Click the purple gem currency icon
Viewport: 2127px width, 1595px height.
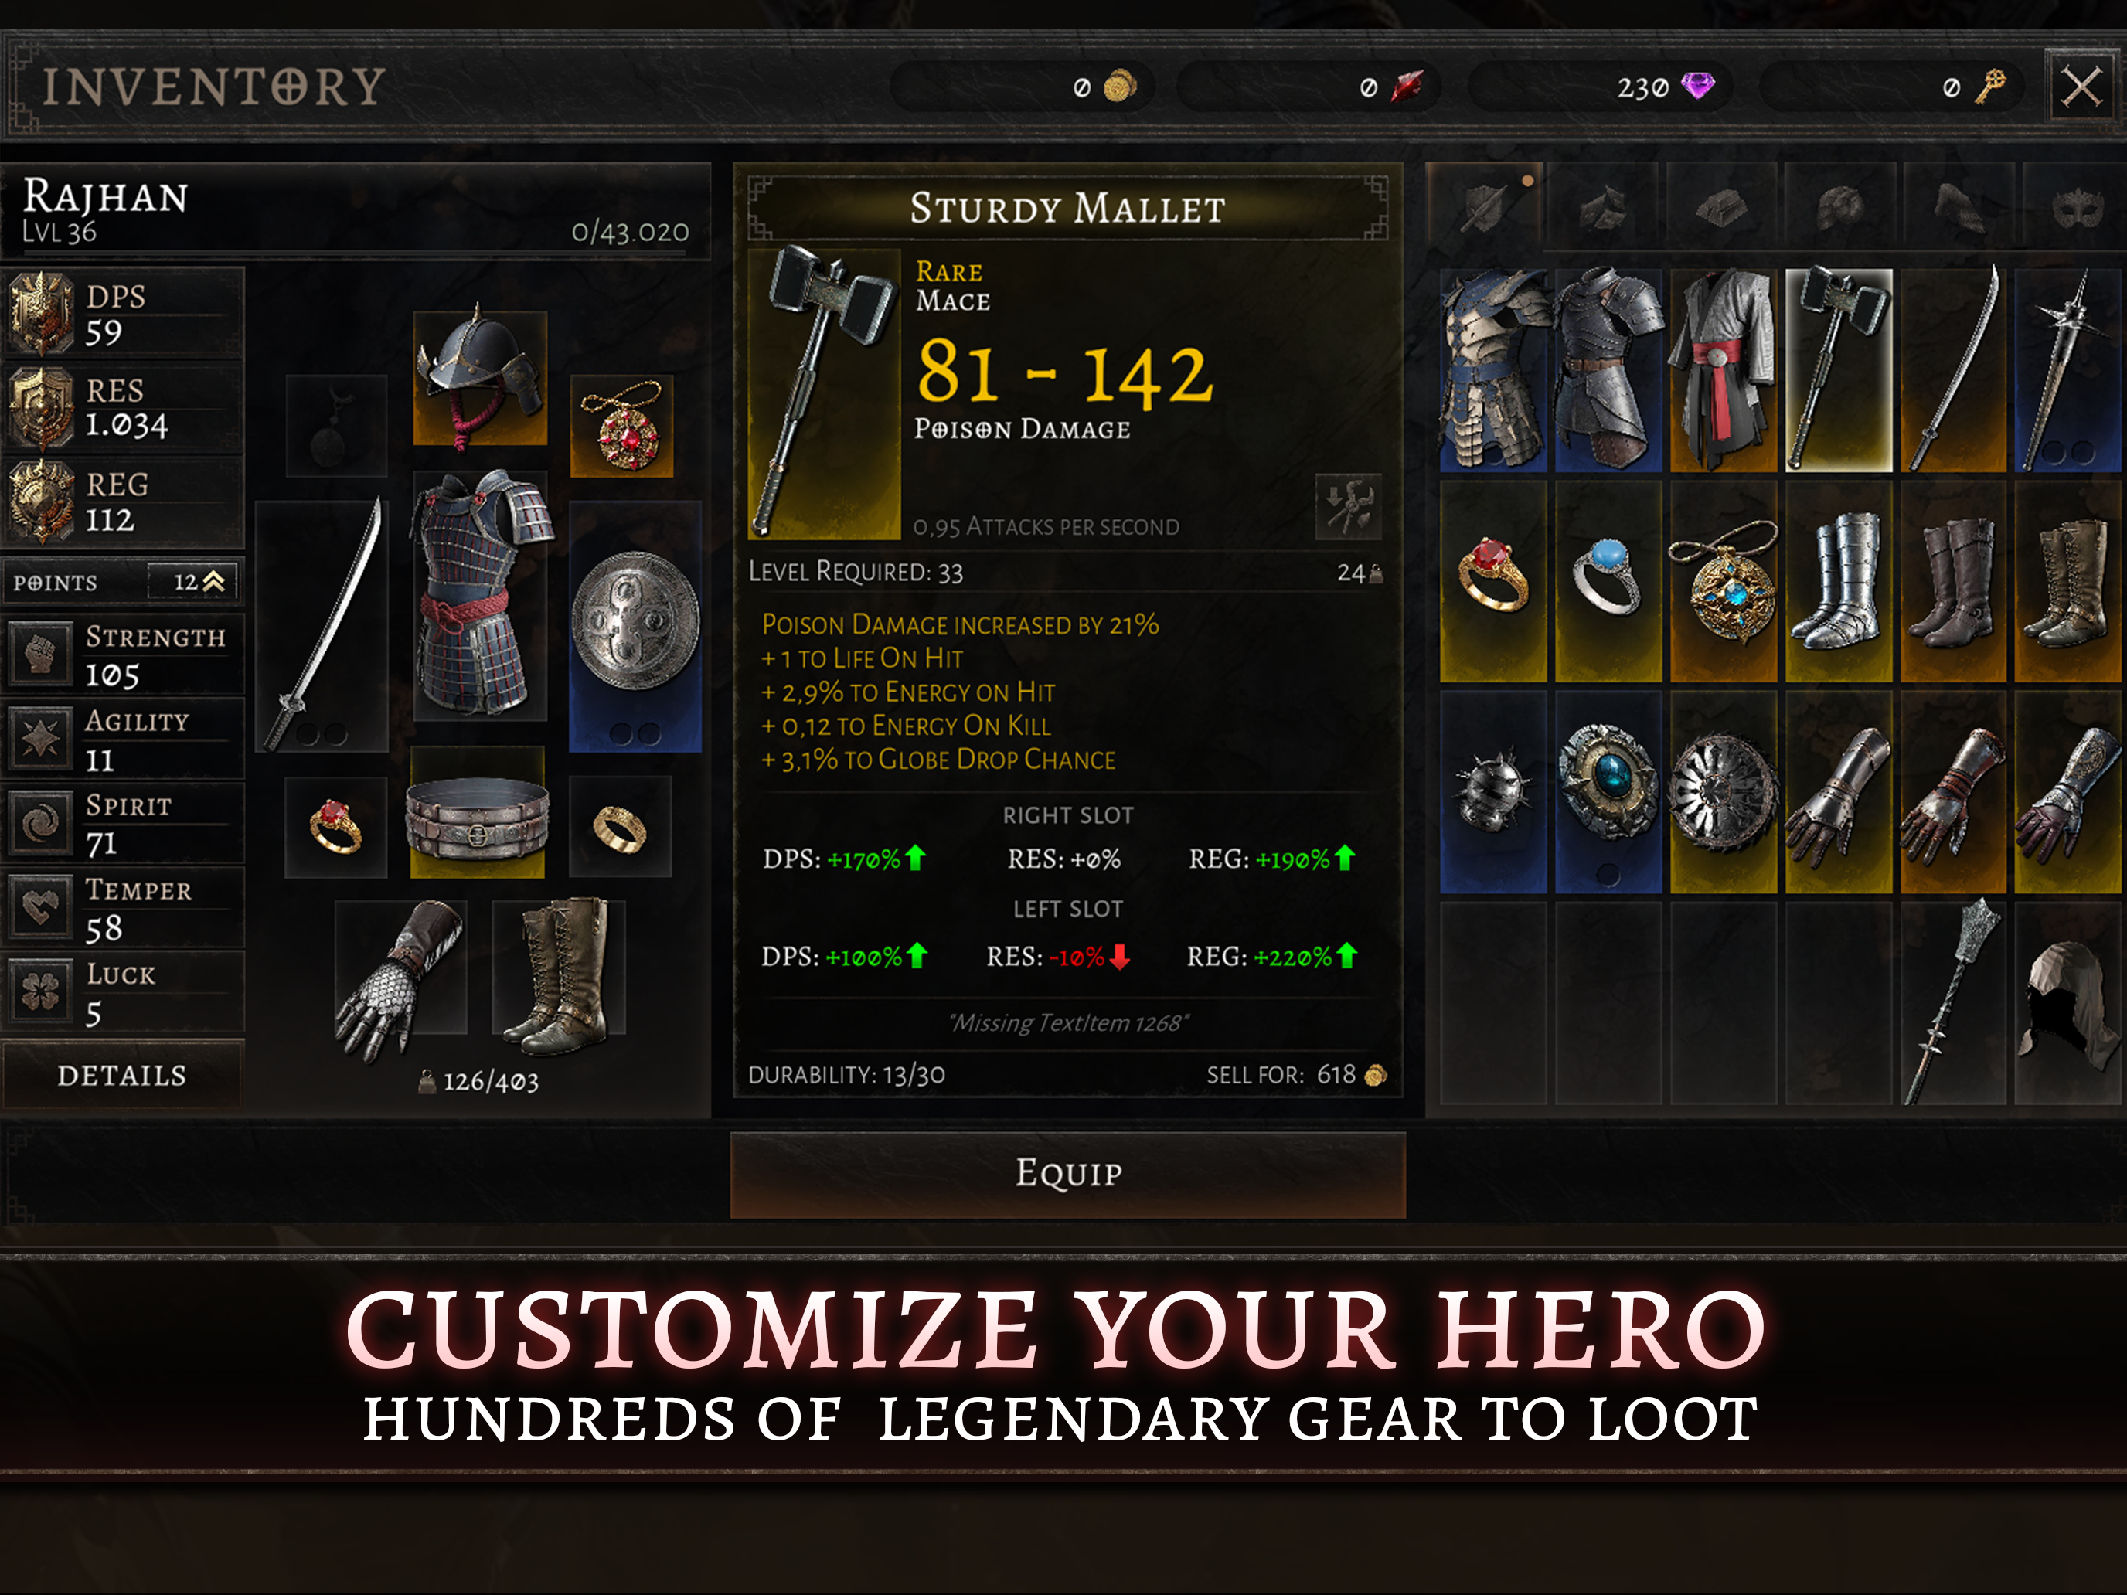click(x=1697, y=87)
